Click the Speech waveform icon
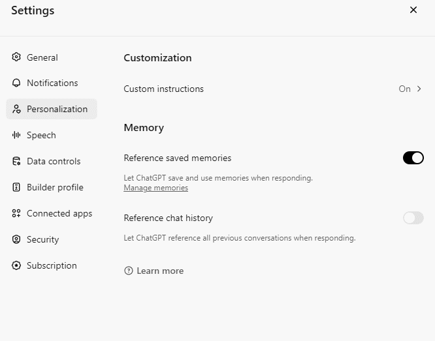 coord(16,135)
